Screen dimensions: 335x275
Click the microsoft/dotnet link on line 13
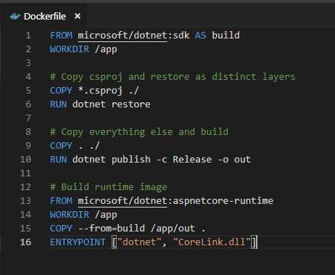click(x=123, y=201)
